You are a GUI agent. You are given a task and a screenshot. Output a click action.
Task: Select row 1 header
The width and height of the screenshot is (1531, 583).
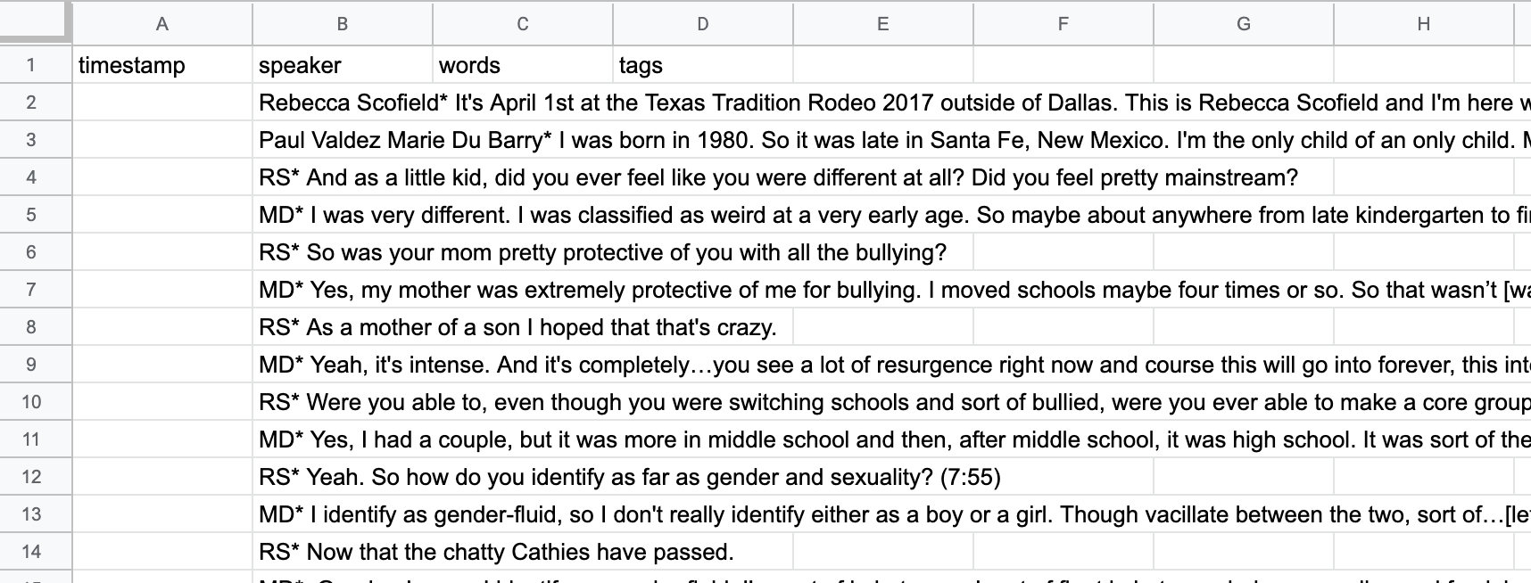point(36,65)
